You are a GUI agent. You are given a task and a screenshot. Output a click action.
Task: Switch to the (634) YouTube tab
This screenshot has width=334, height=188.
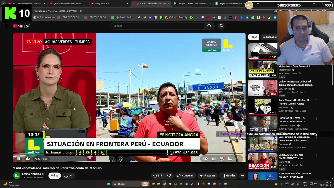point(110,4)
